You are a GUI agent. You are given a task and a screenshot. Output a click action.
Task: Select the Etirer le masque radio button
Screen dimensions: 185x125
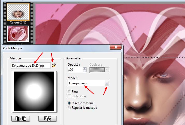(x=69, y=103)
